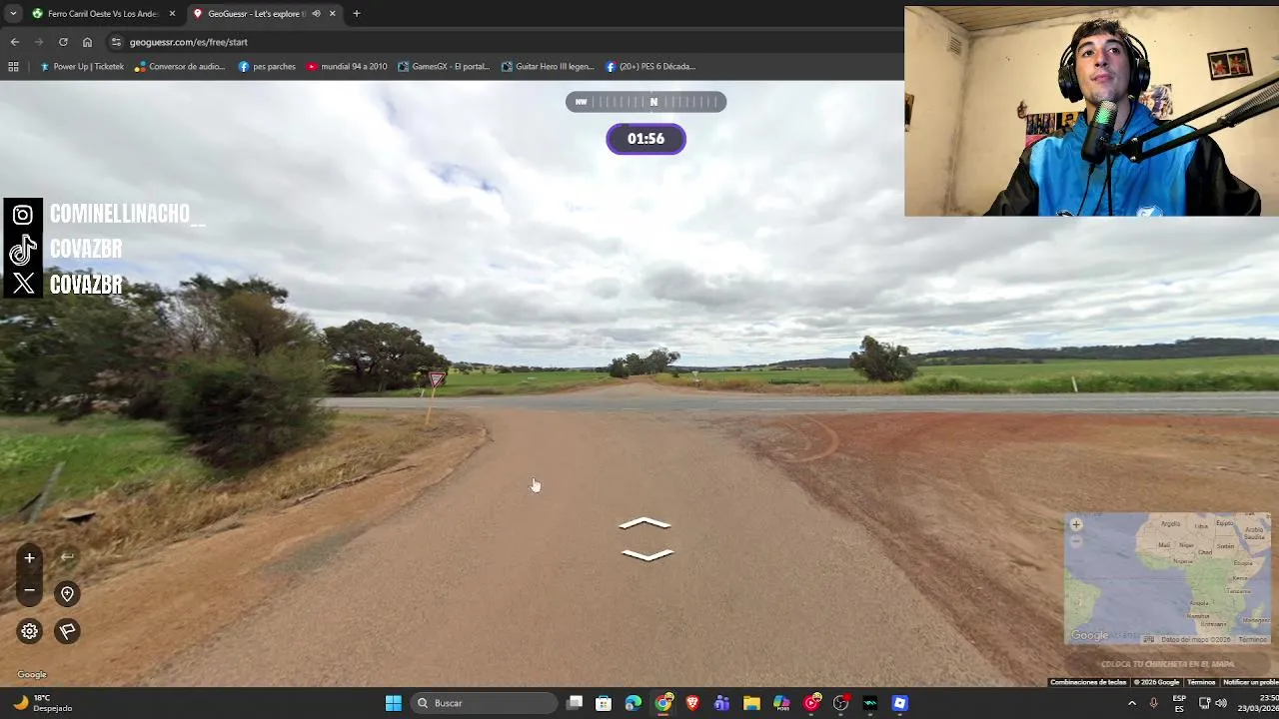The height and width of the screenshot is (719, 1279).
Task: Go back in browser history
Action: (x=15, y=42)
